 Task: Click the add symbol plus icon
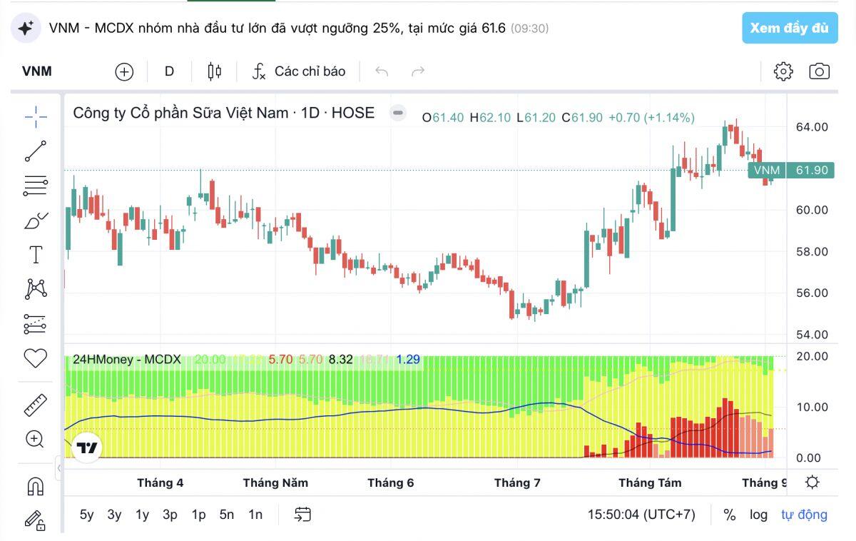pos(124,71)
